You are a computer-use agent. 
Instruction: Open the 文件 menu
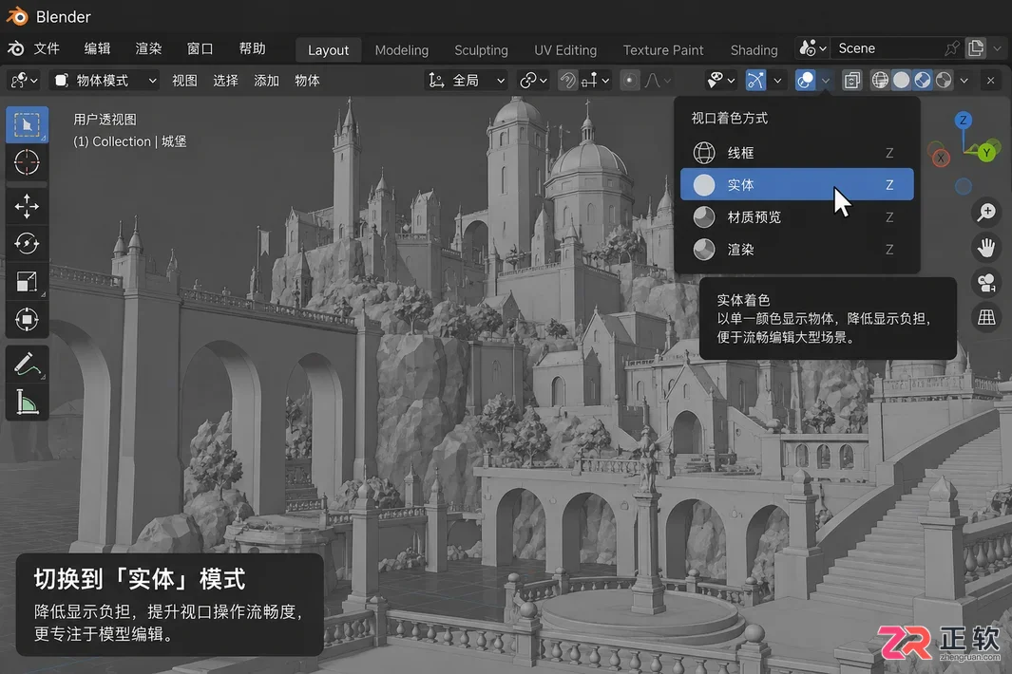pos(47,49)
